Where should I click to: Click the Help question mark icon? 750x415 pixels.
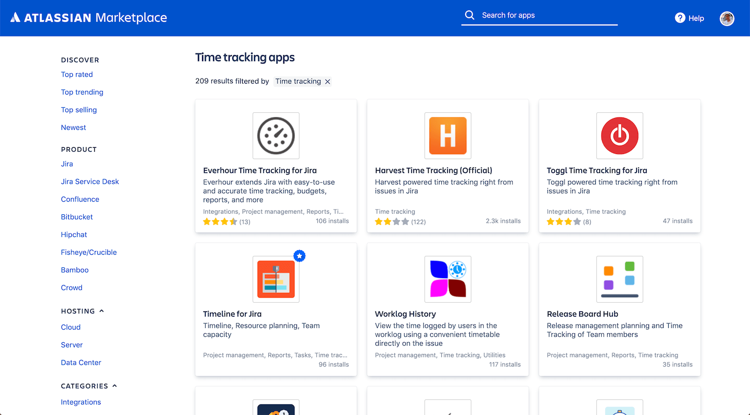pos(680,18)
